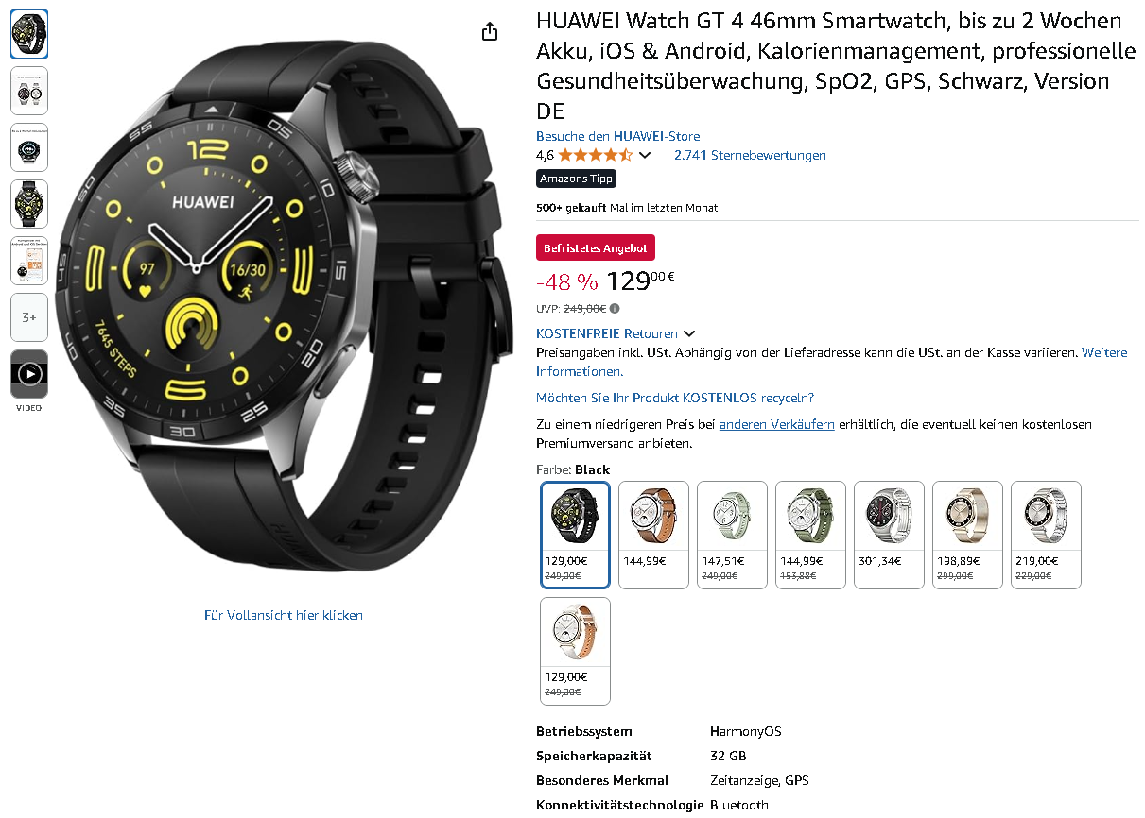Choose the green 144,99€ strap variant
This screenshot has width=1145, height=818.
(810, 535)
